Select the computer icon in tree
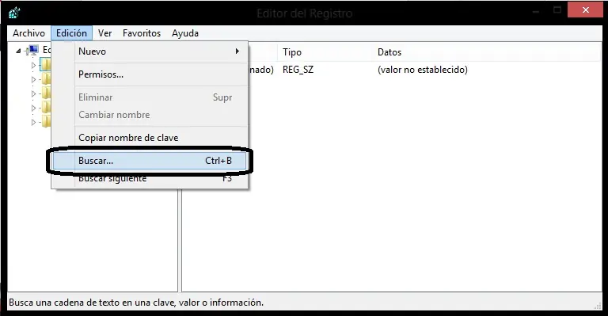608x316 pixels. [x=34, y=50]
